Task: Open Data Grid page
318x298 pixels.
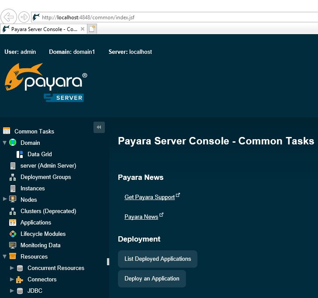Action: (40, 154)
